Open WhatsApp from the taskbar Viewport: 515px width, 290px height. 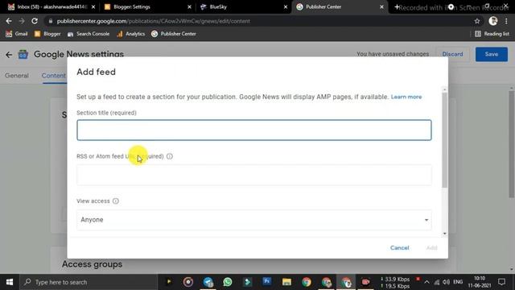point(227,282)
